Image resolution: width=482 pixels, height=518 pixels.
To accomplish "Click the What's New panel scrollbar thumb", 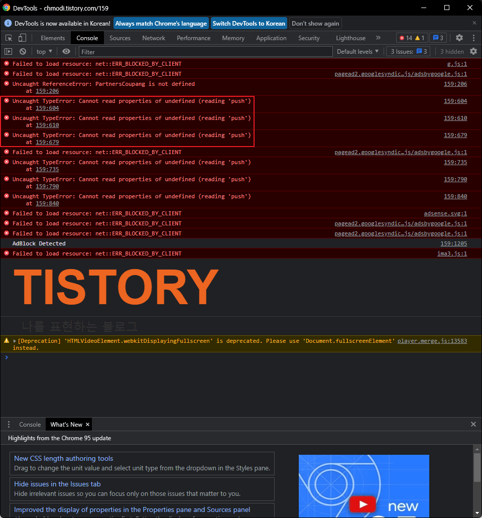I will 477,467.
